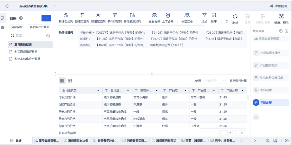
Task: Click the toolbar horizontal scrollbar
Action: (x=131, y=25)
